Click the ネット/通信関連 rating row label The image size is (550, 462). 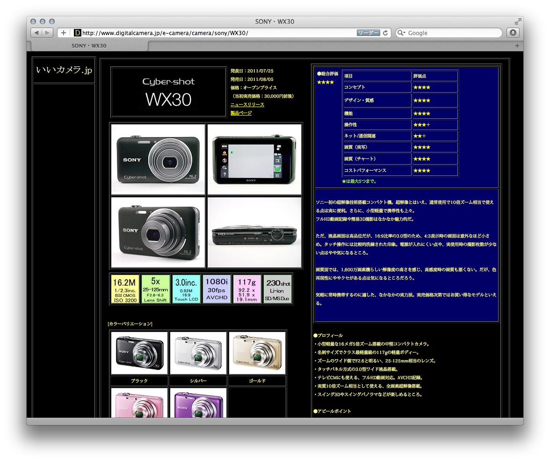[x=360, y=136]
